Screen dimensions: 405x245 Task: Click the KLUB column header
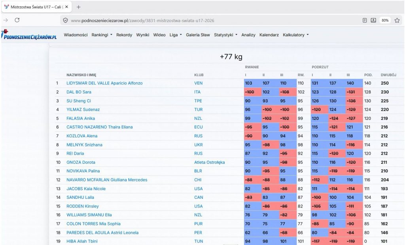(x=199, y=75)
